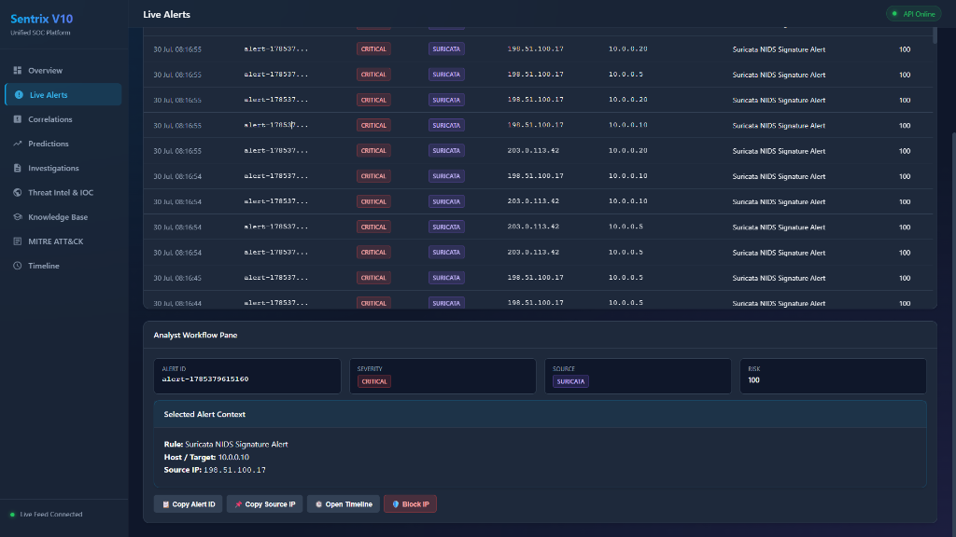Click destination 10.0.0.5 in the 08:16:44 row

[x=626, y=303]
